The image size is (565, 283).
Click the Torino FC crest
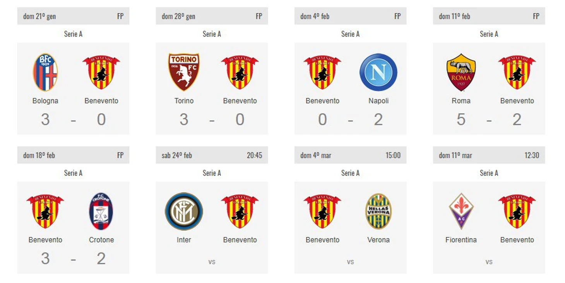pos(184,72)
